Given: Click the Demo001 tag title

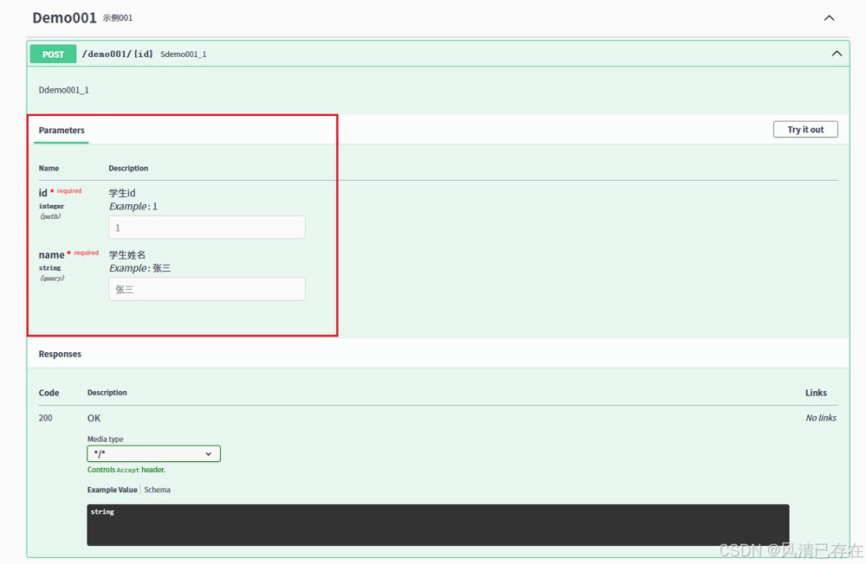Looking at the screenshot, I should (65, 17).
